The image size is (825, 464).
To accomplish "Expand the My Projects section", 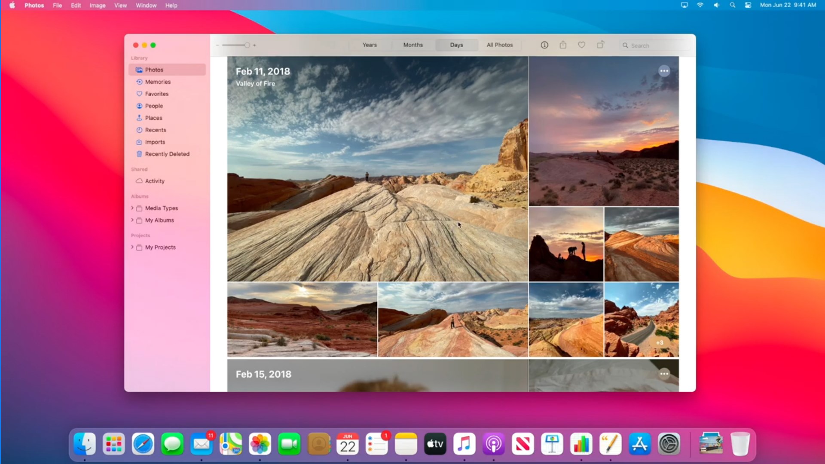I will (133, 247).
